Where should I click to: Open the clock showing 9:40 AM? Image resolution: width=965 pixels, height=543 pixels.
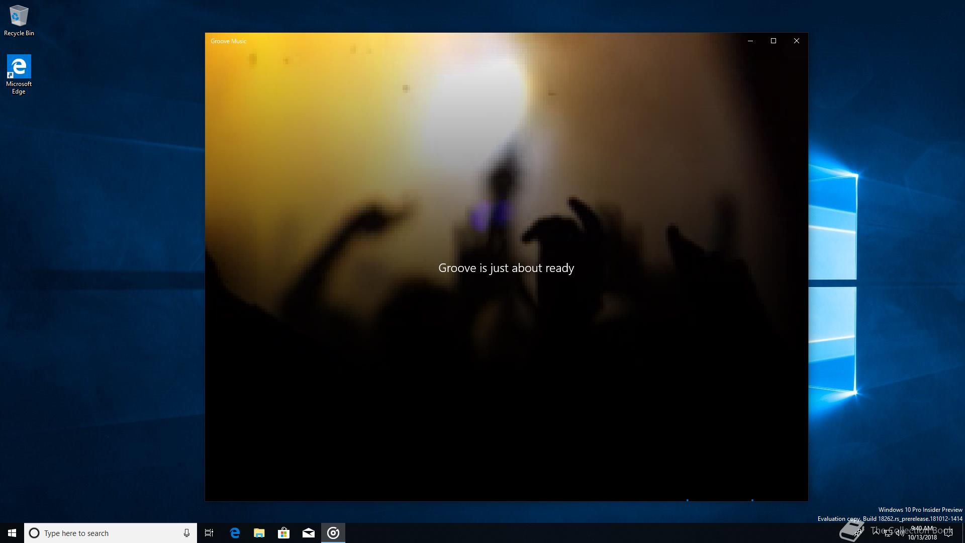click(x=922, y=533)
